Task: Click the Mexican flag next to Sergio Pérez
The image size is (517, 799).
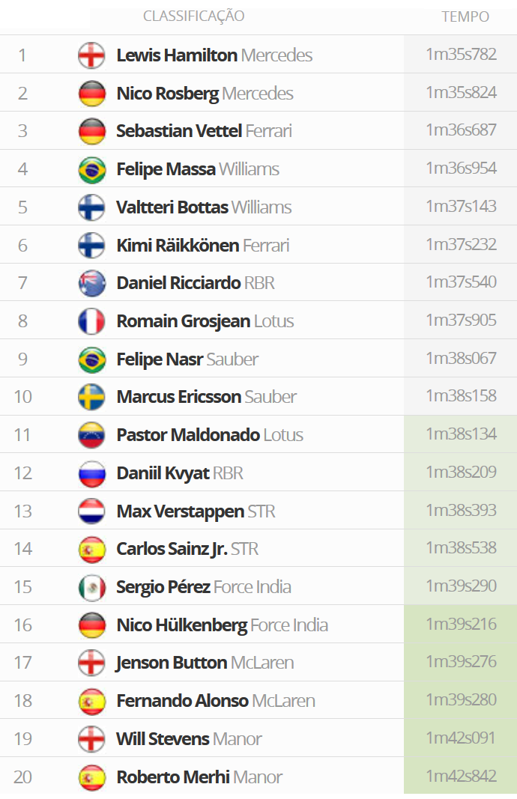Action: (x=91, y=588)
